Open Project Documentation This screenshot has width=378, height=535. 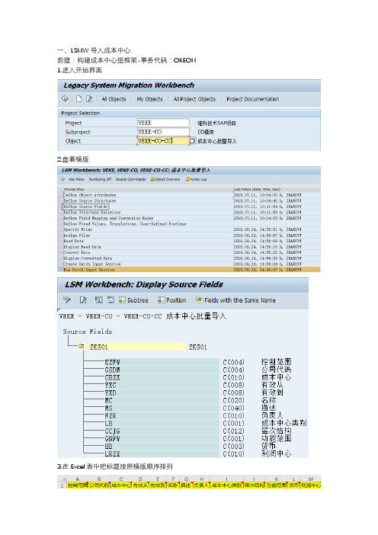[253, 99]
